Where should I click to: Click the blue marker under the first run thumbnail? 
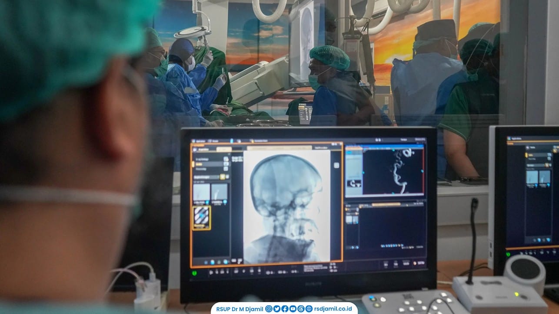click(x=207, y=202)
